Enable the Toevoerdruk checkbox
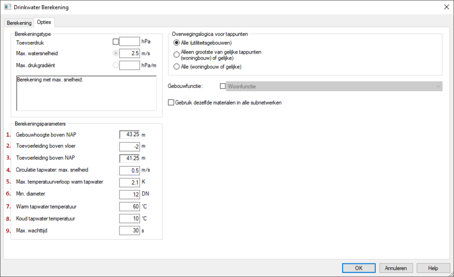This screenshot has width=454, height=277. click(116, 42)
